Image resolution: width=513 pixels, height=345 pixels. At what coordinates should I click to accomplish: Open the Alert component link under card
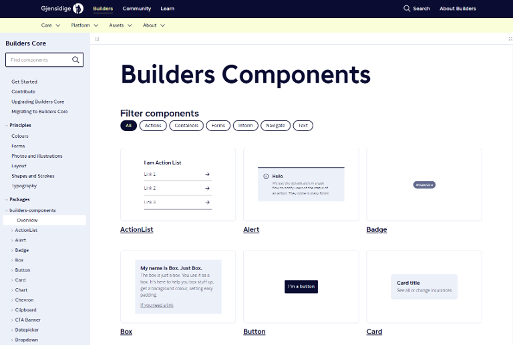pos(251,230)
